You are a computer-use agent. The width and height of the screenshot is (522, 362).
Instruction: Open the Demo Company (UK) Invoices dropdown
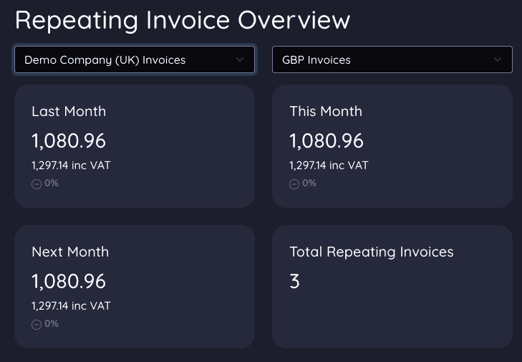pos(134,60)
